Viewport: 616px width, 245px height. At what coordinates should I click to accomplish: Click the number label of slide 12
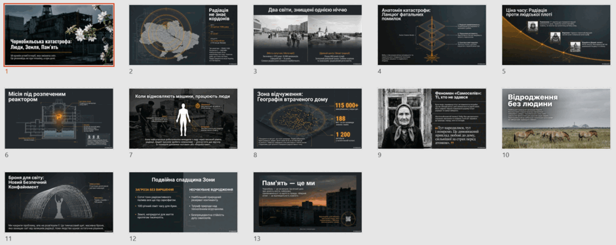pos(132,238)
